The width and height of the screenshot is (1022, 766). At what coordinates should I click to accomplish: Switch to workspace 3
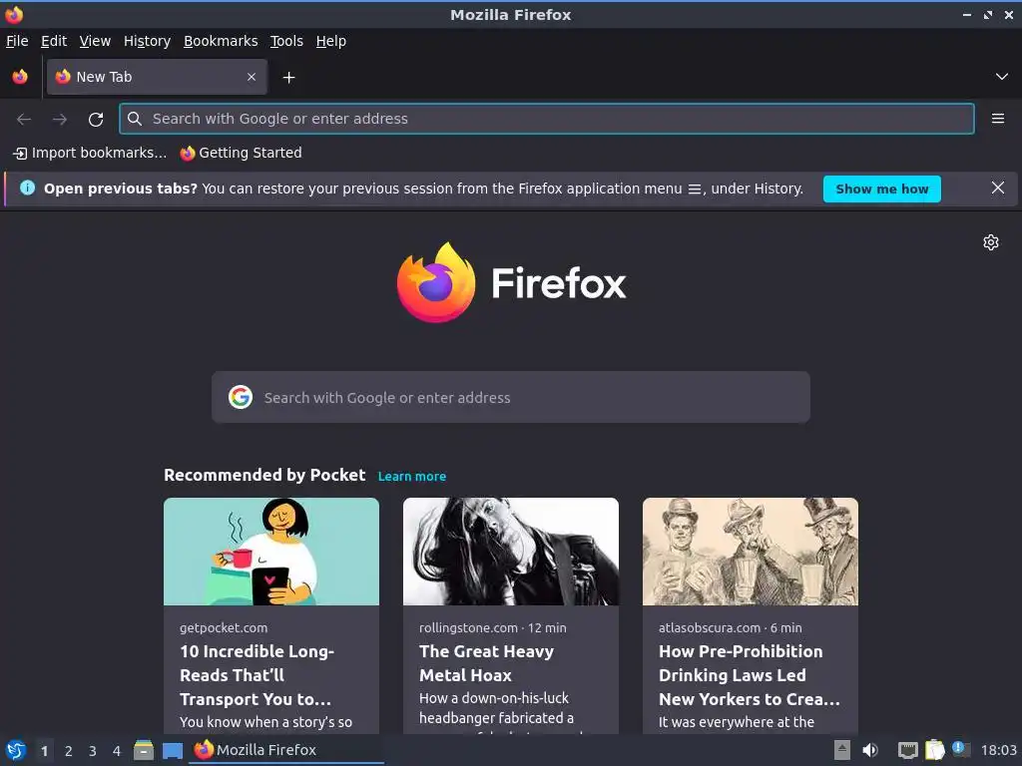(x=93, y=751)
